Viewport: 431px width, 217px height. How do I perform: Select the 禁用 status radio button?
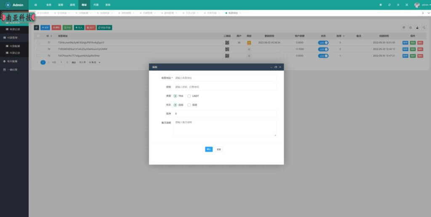coord(189,105)
